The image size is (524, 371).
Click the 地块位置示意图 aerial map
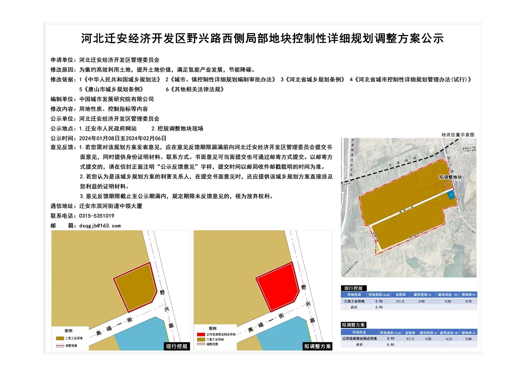click(x=409, y=207)
